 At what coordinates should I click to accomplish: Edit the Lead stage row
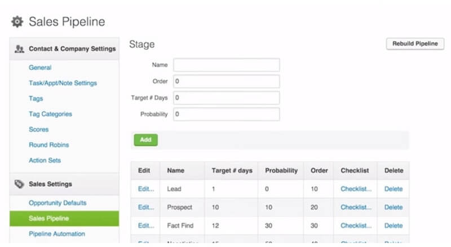tap(146, 189)
